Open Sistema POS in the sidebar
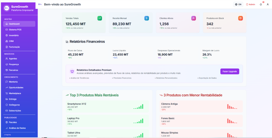The width and height of the screenshot is (272, 138). (19, 30)
